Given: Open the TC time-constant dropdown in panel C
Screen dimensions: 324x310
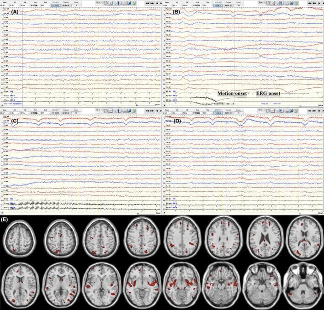Looking at the screenshot, I should click(15, 113).
